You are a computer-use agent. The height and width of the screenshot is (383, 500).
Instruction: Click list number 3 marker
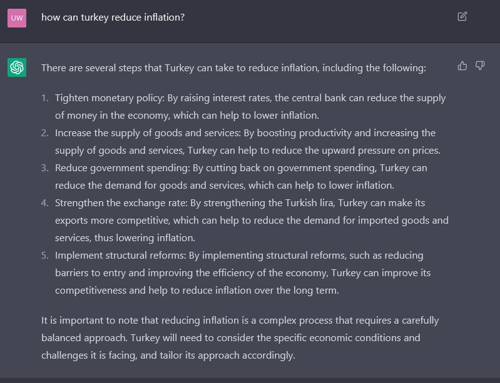click(45, 168)
